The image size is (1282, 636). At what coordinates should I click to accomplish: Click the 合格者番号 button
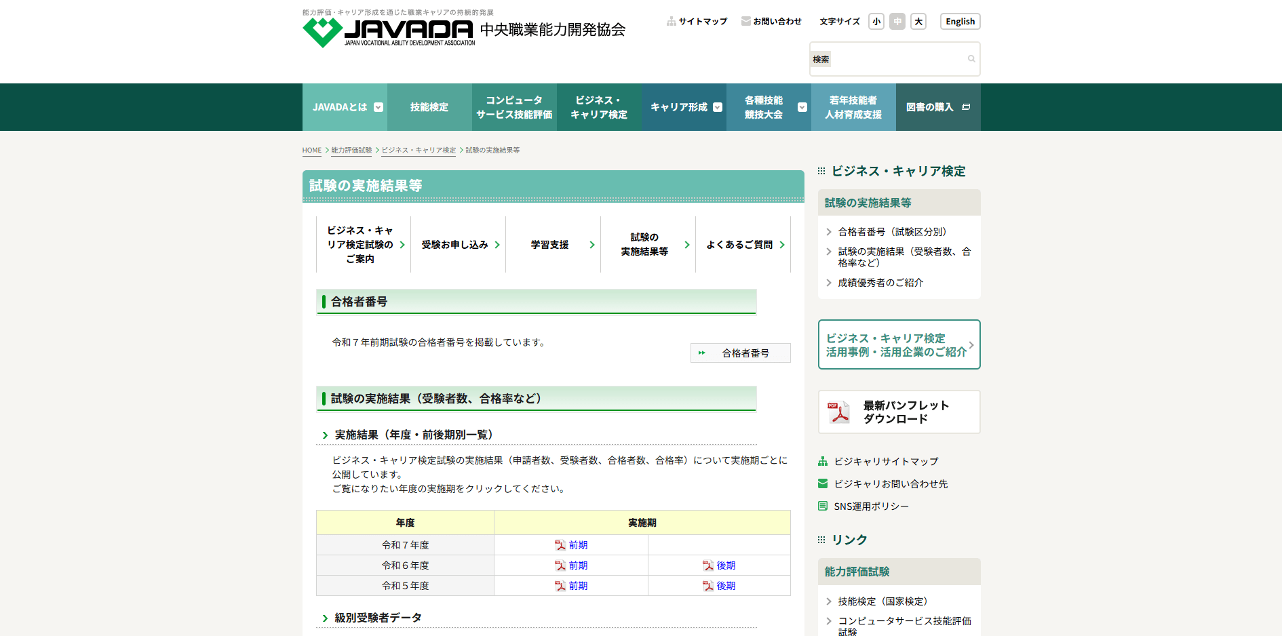click(741, 353)
